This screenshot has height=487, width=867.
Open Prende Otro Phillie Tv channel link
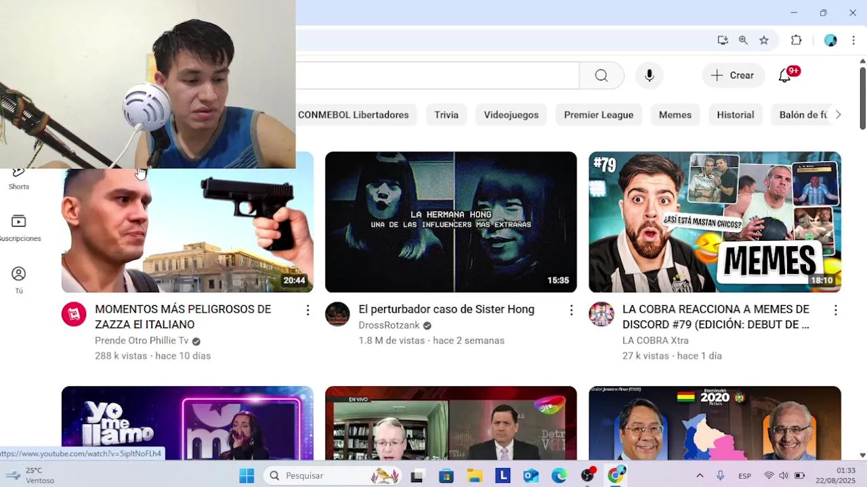142,341
